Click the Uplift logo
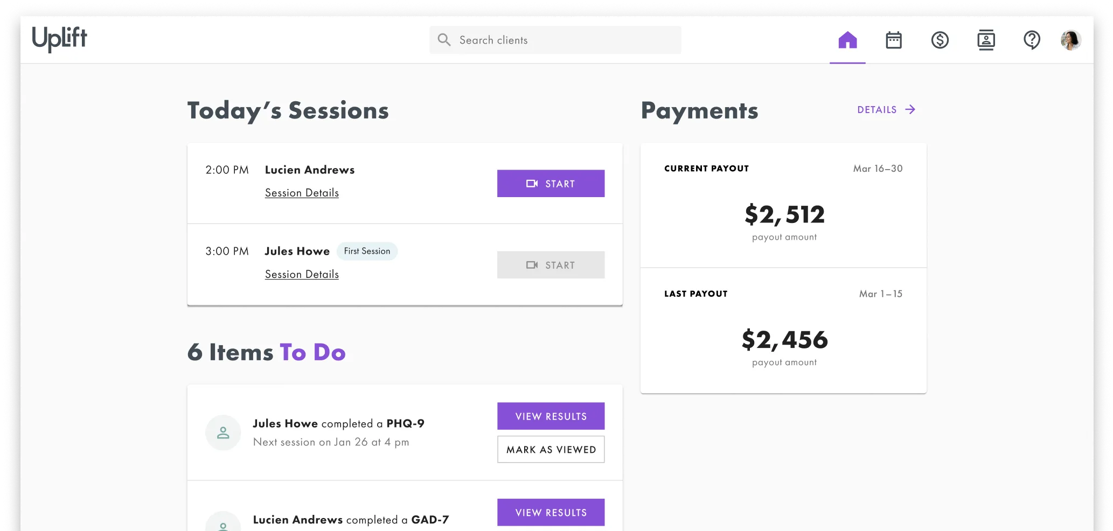The height and width of the screenshot is (531, 1113). point(59,39)
